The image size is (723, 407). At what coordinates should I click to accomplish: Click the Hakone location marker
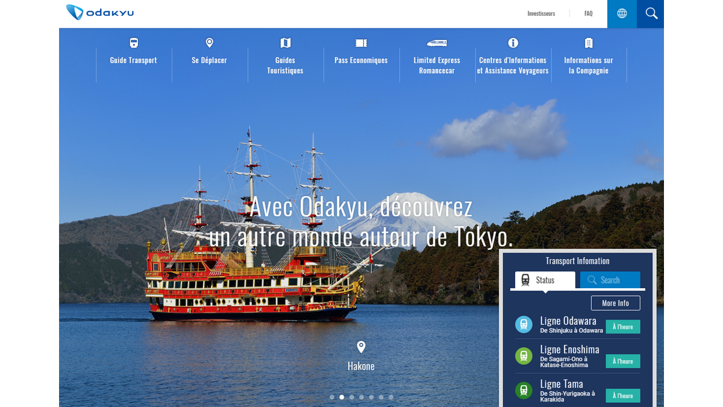(361, 346)
